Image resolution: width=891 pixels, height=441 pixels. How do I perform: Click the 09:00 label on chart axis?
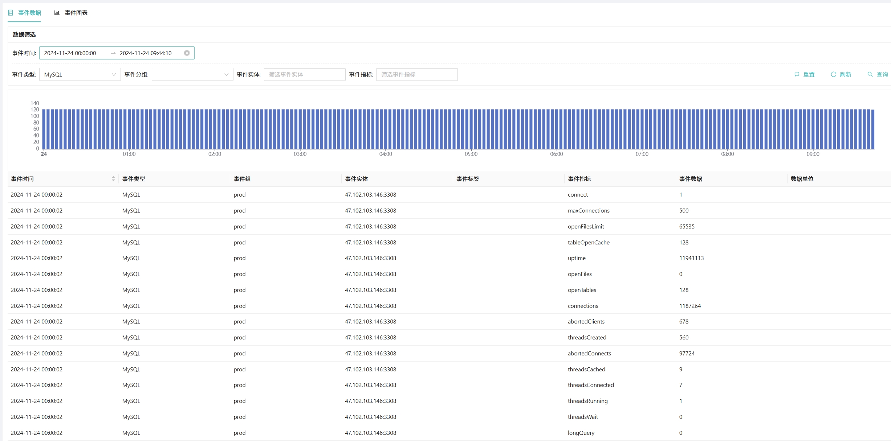pos(813,154)
